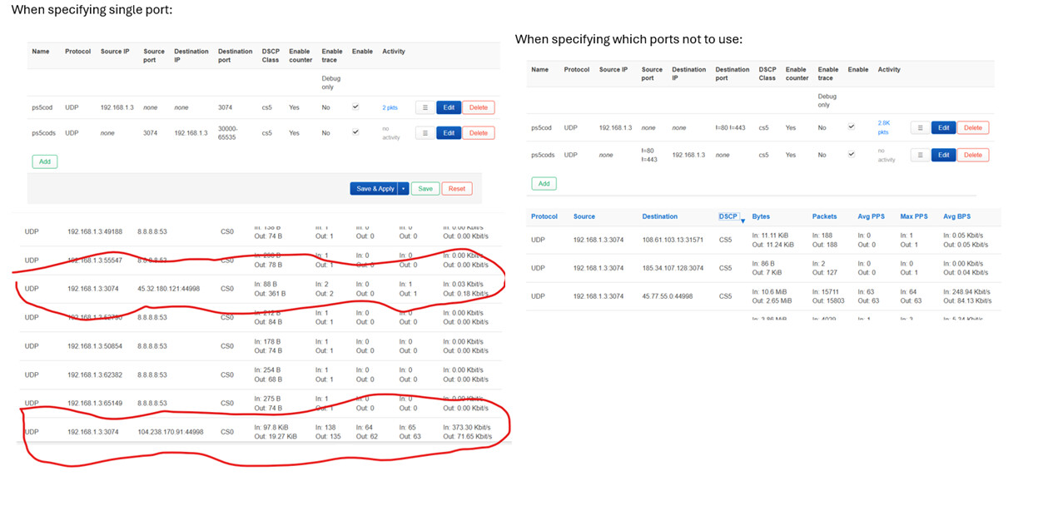1053x521 pixels.
Task: Open the dropdown arrow beside Save & Apply
Action: point(403,189)
